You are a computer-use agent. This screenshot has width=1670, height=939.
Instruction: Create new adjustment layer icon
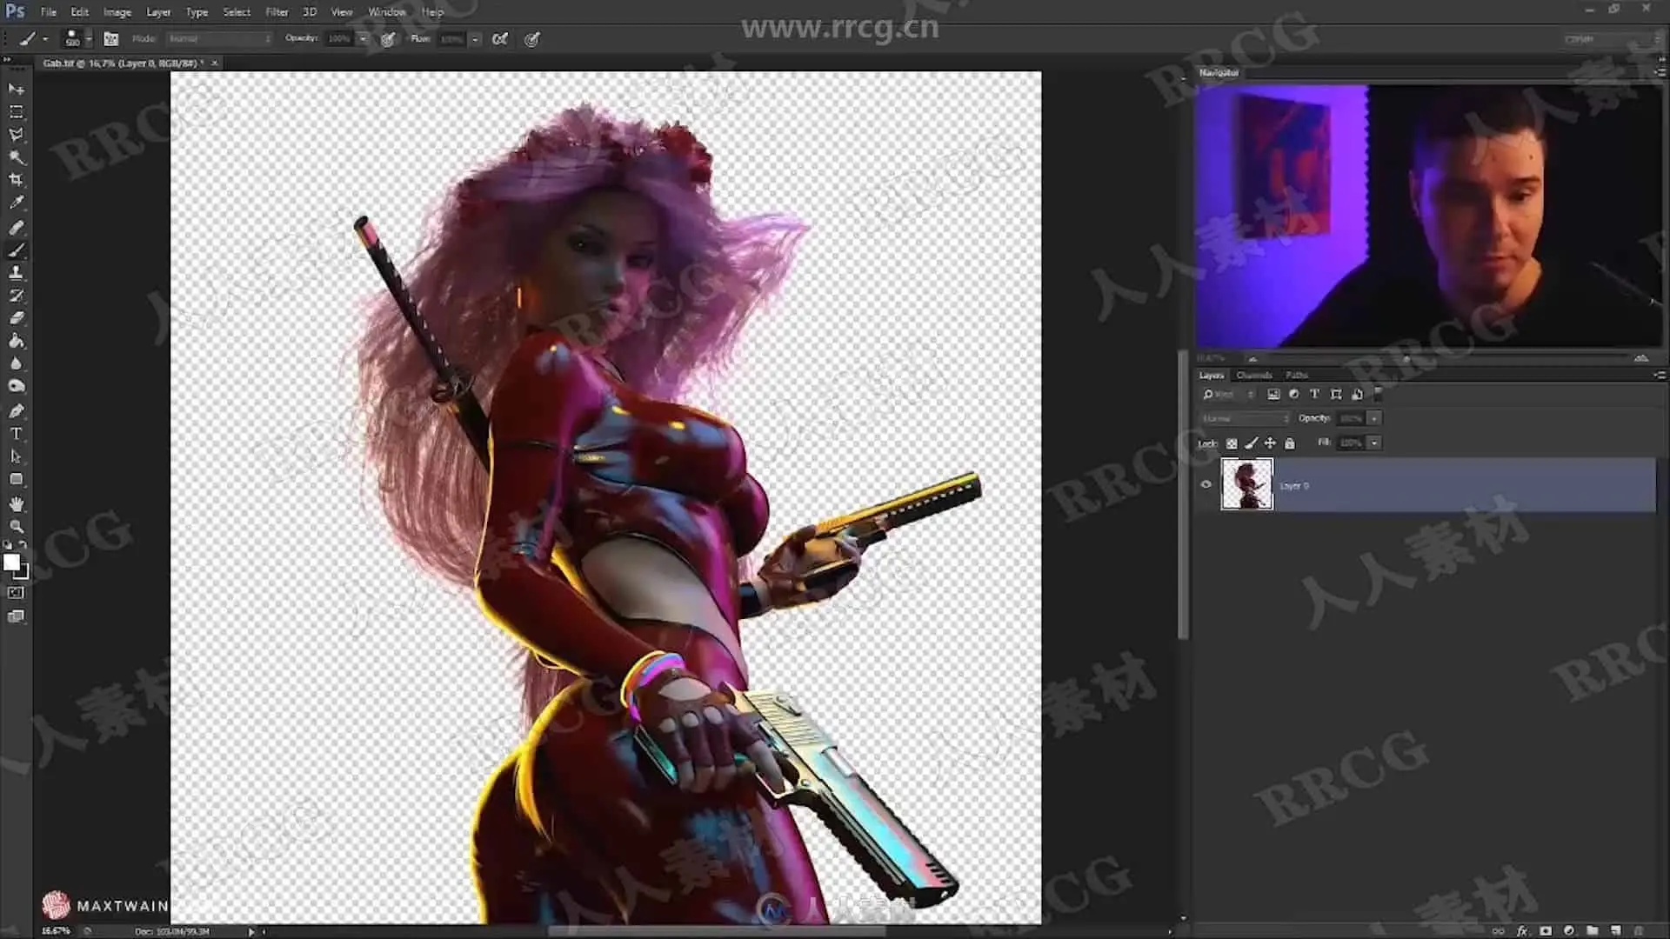pos(1569,930)
